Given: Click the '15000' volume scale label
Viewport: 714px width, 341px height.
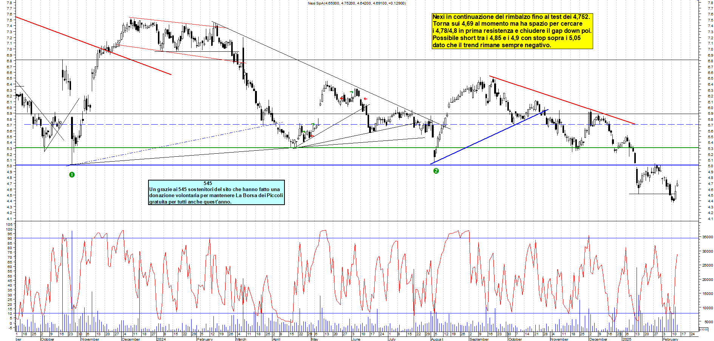Looking at the screenshot, I should (708, 294).
